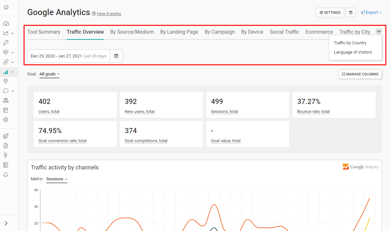This screenshot has height=231, width=390.
Task: Switch to Social Traffic tab
Action: point(284,32)
